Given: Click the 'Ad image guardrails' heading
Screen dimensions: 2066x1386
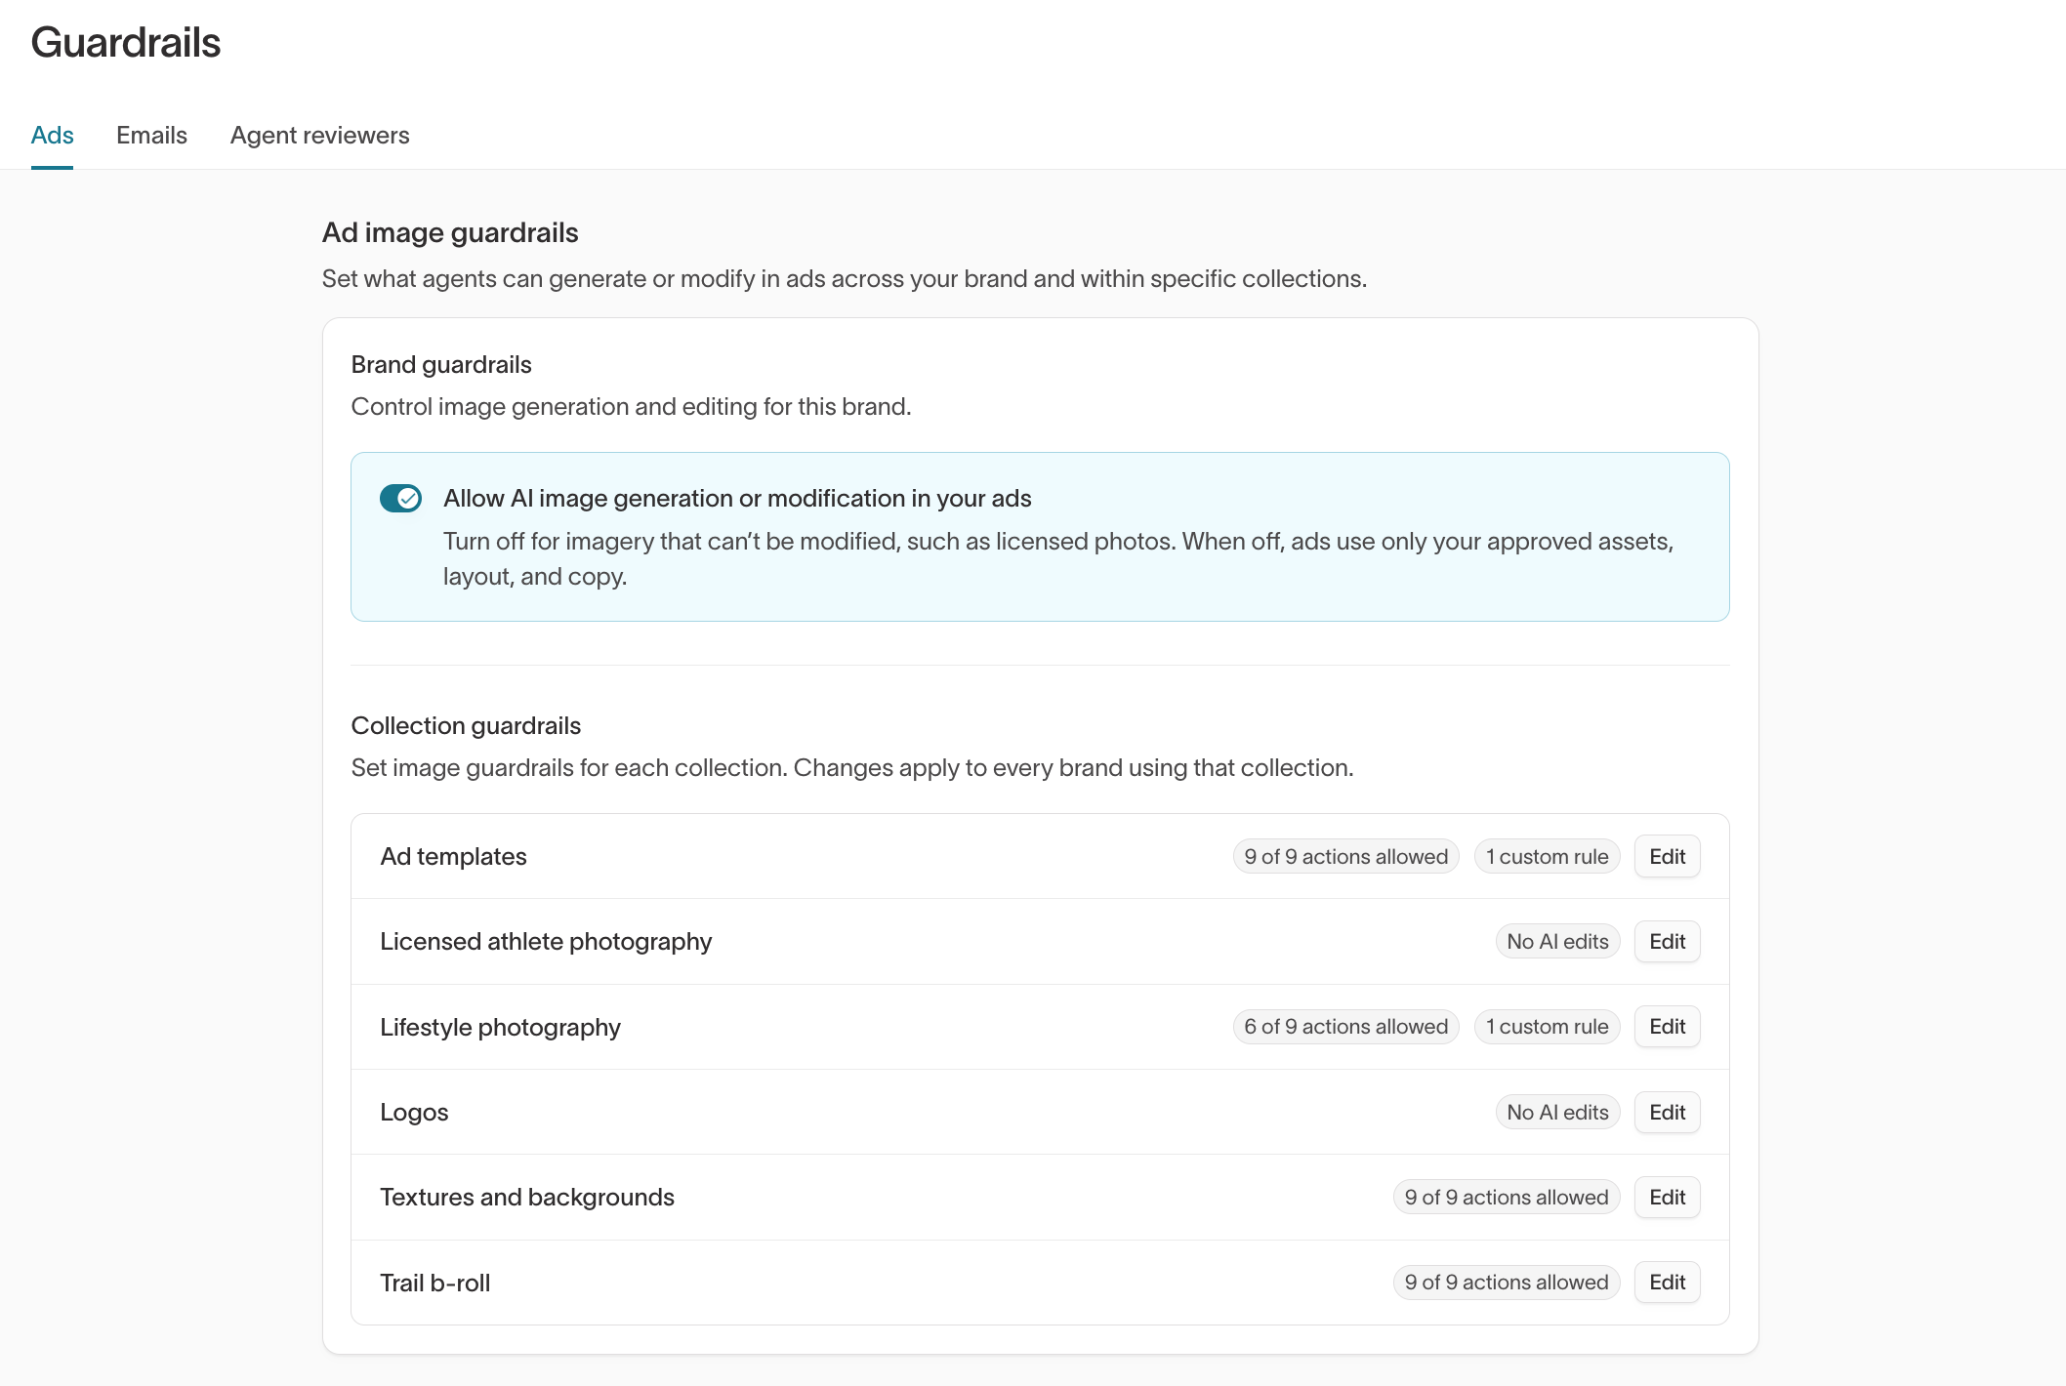Looking at the screenshot, I should (x=450, y=232).
